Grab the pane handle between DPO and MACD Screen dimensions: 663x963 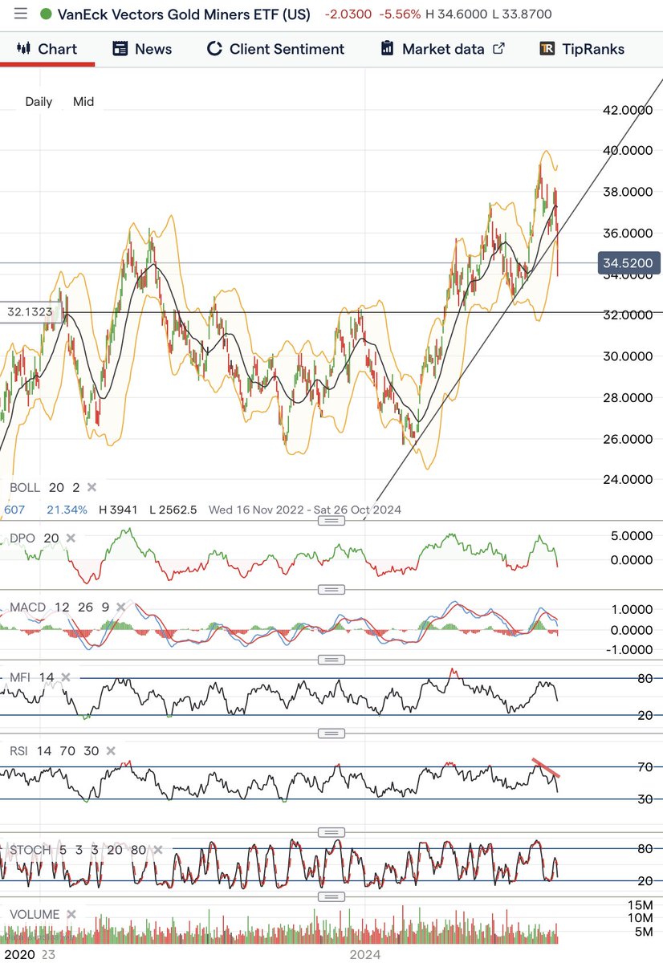click(331, 589)
